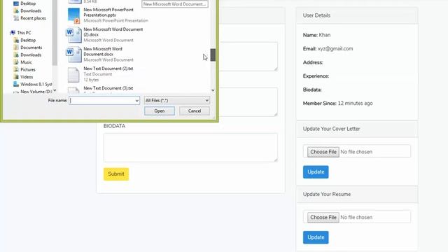448x252 pixels.
Task: Select New Text Document (2).txt file name
Action: pyautogui.click(x=108, y=69)
